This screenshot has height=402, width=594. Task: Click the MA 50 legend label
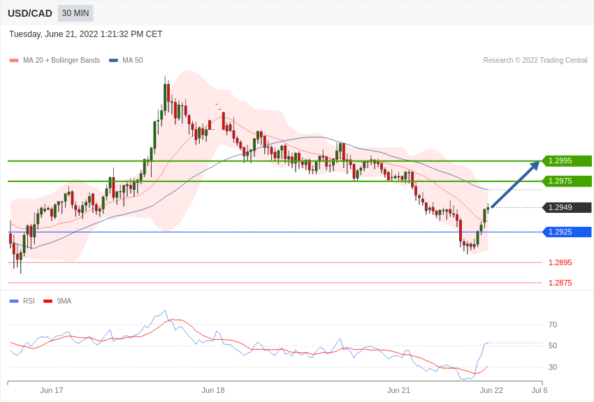[x=133, y=61]
